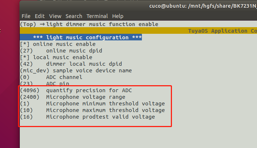
Task: Open the Edit menu
Action: pos(40,16)
